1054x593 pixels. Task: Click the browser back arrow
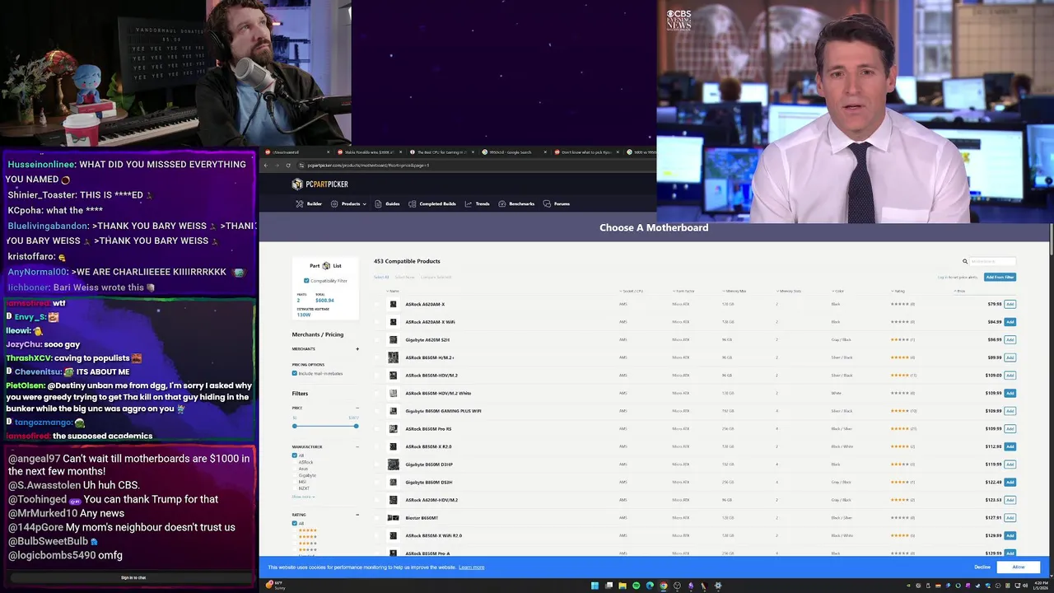[266, 166]
